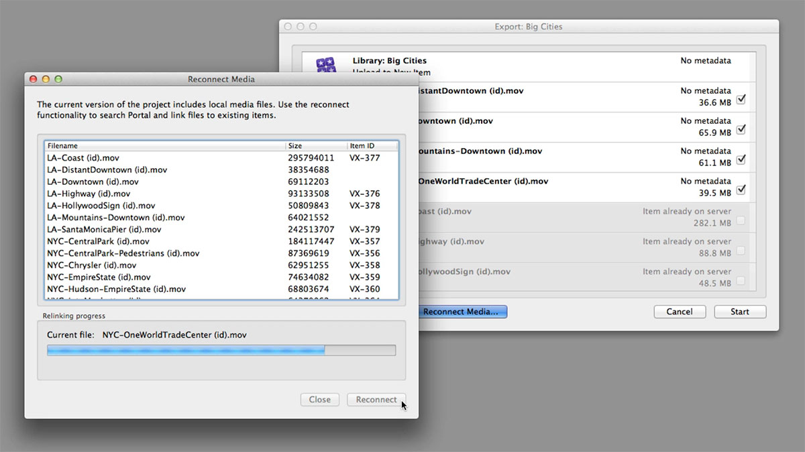Select the "LA-Highway (id).mov" filename
805x452 pixels.
(x=89, y=194)
